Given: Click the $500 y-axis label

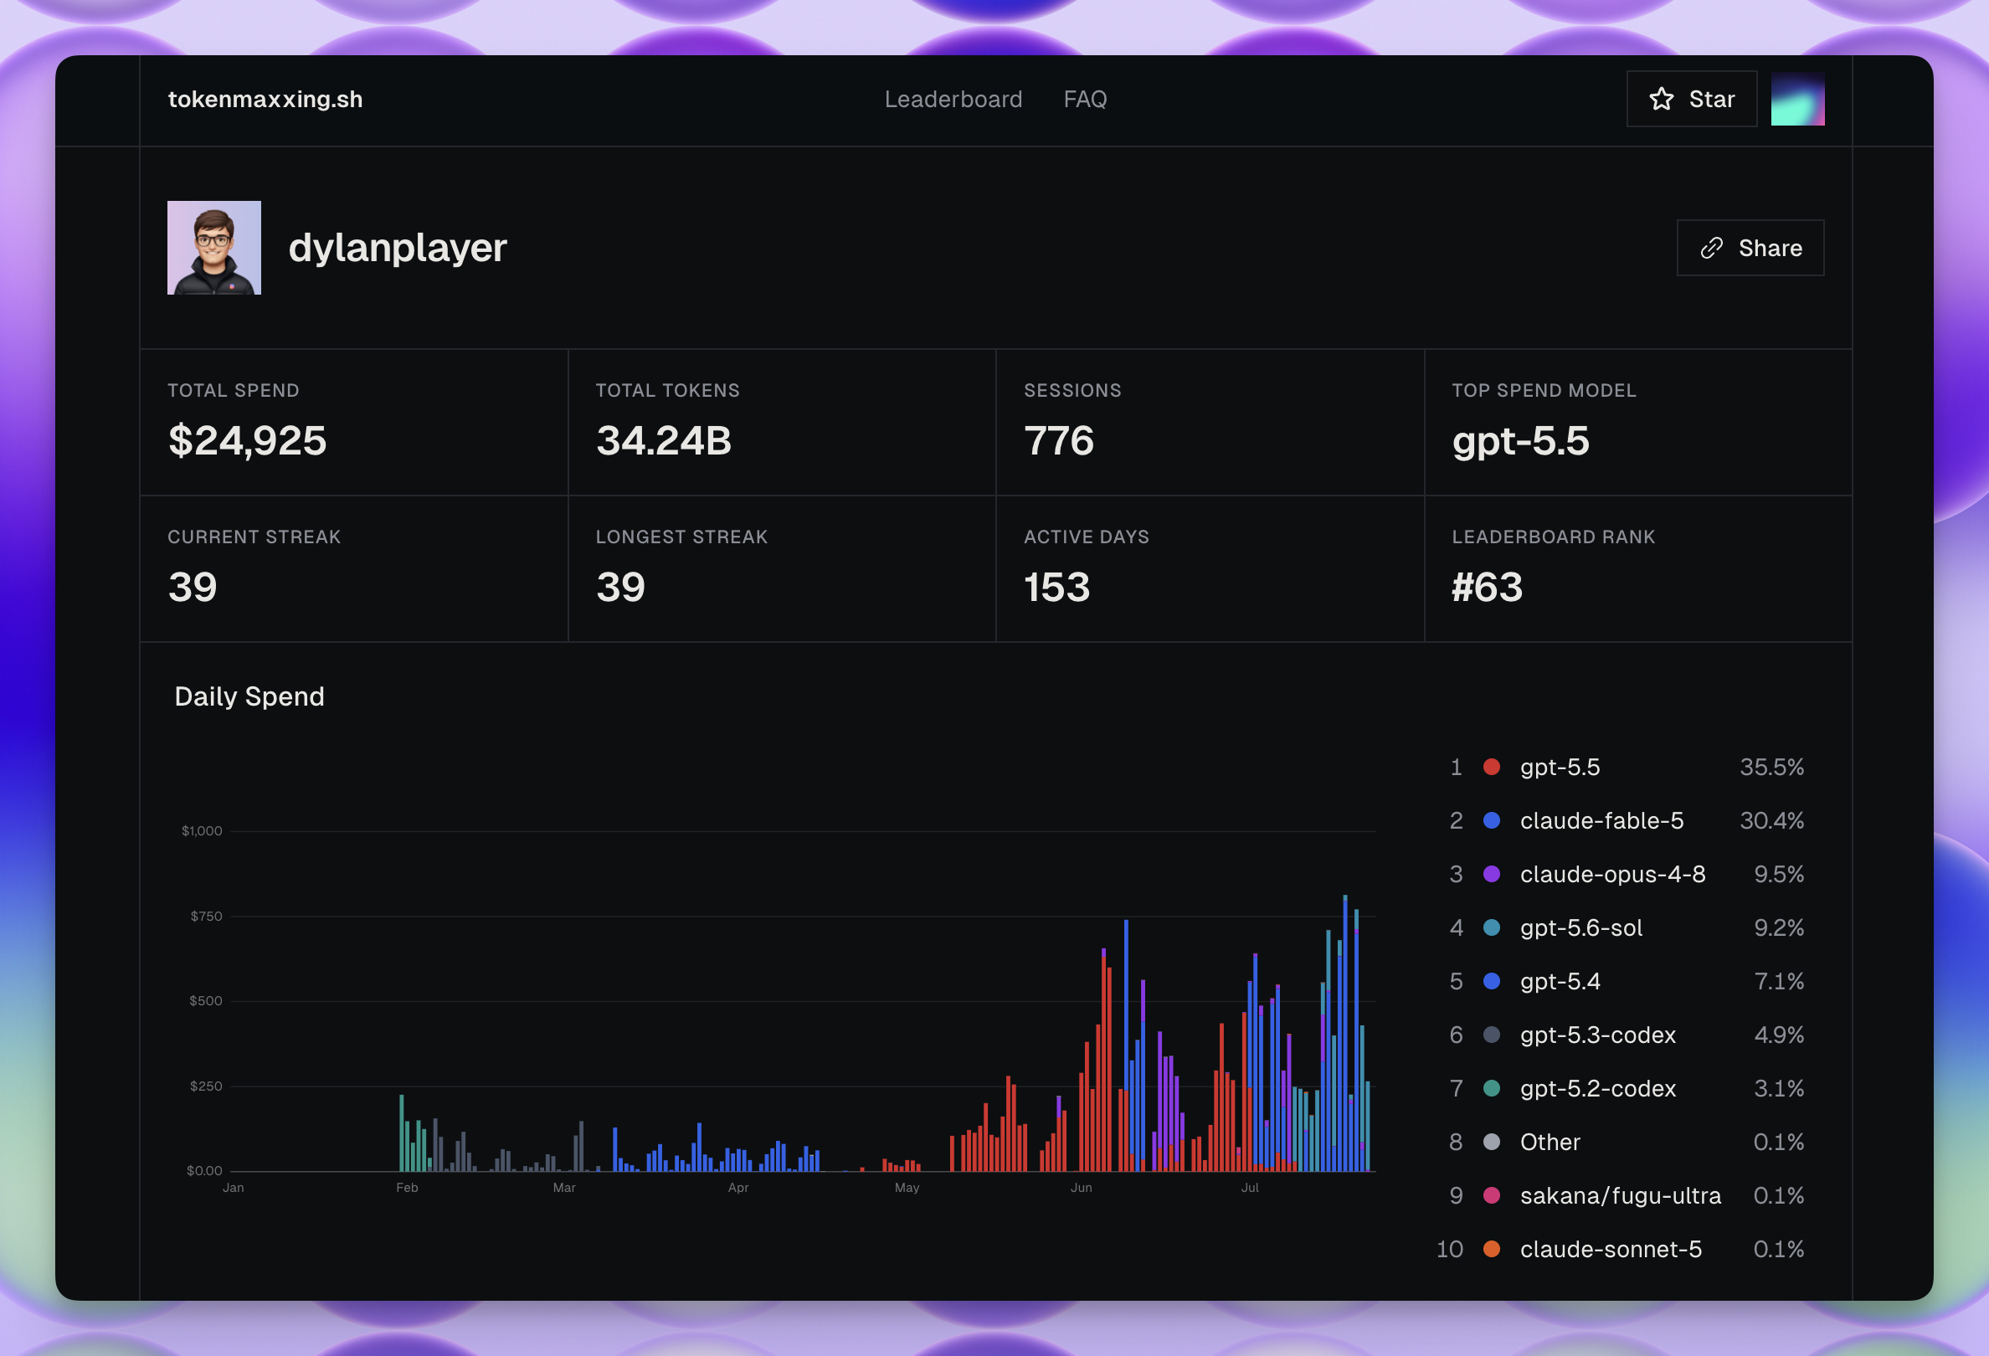Looking at the screenshot, I should click(x=205, y=1001).
